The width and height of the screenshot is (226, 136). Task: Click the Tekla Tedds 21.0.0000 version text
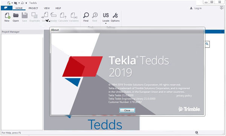pyautogui.click(x=121, y=95)
